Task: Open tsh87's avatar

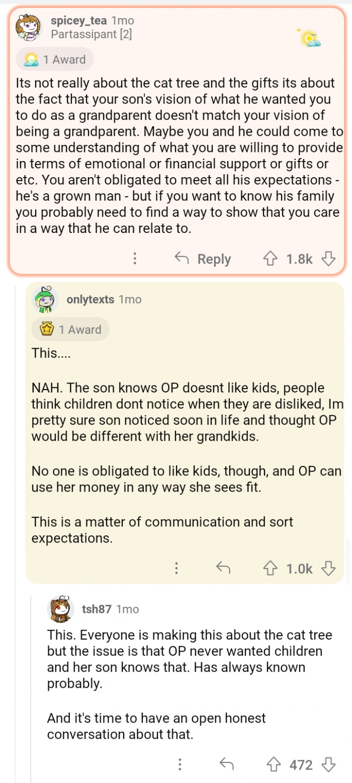Action: [x=60, y=609]
